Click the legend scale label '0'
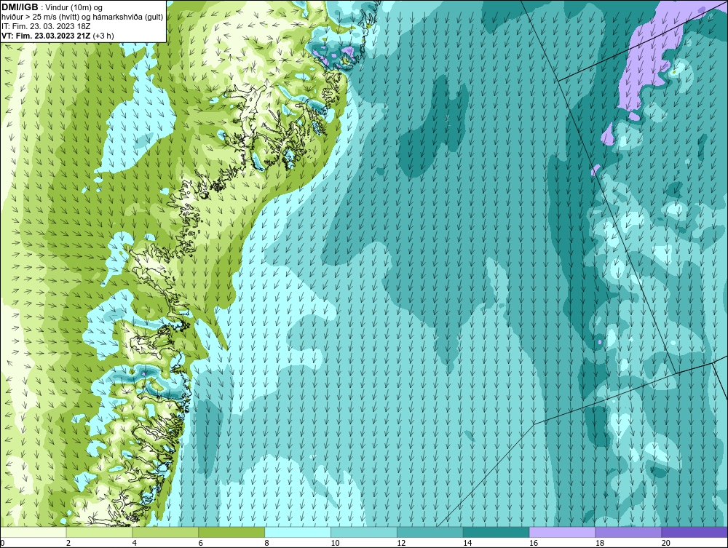Screen dimensions: 728x548 (3, 543)
